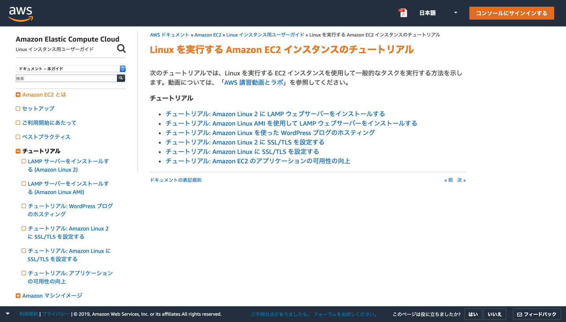Open Amazon Linux AMI LAMP tutorial link
The height and width of the screenshot is (322, 566).
click(x=291, y=123)
